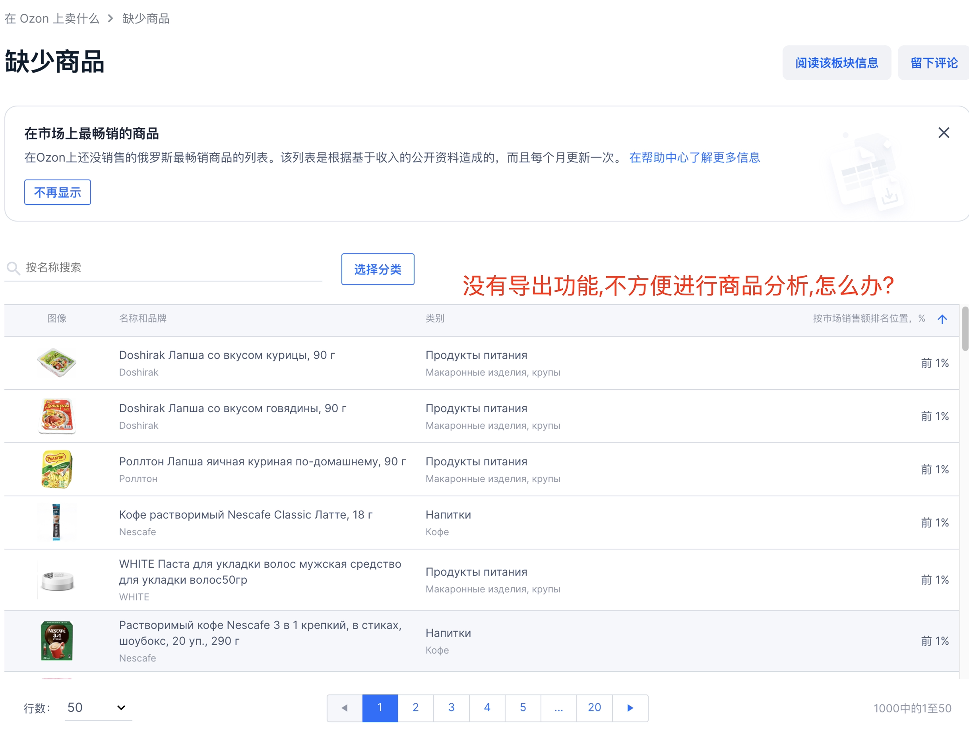Open the rows-per-page dropdown showing 50
The image size is (969, 729).
pyautogui.click(x=99, y=708)
